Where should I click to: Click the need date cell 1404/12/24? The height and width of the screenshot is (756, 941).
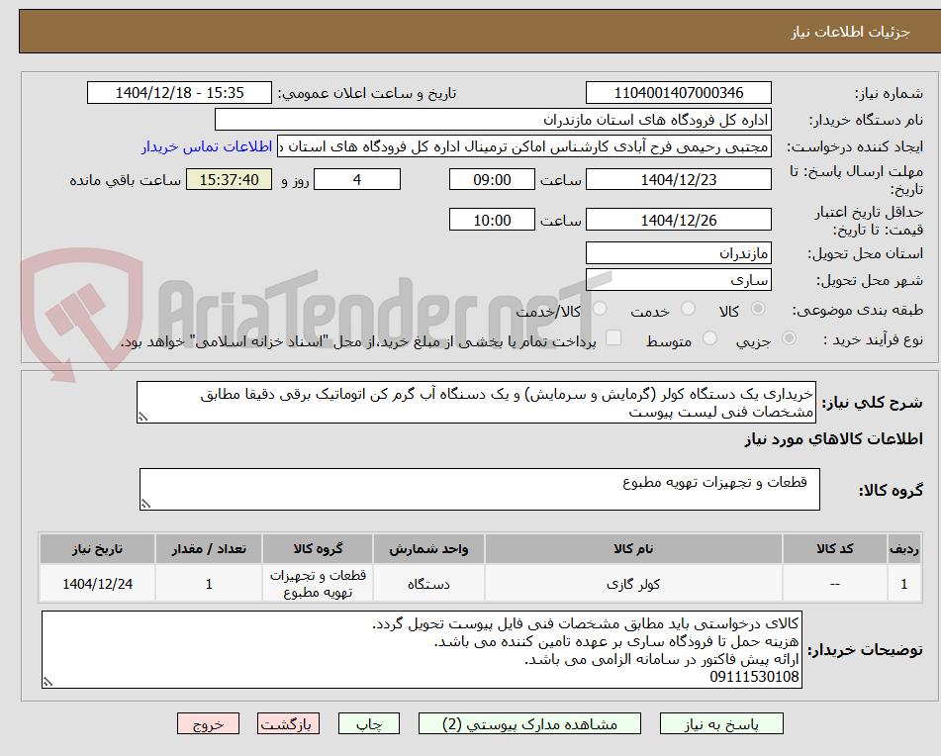click(97, 584)
